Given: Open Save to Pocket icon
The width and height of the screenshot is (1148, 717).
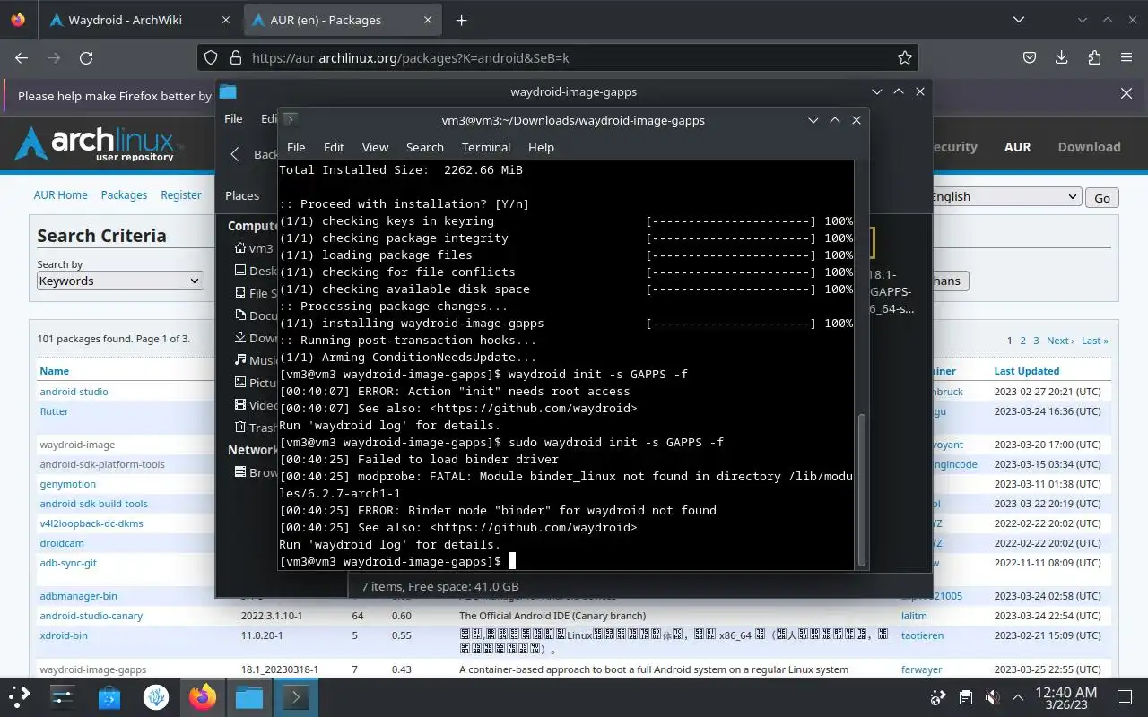Looking at the screenshot, I should [1030, 57].
